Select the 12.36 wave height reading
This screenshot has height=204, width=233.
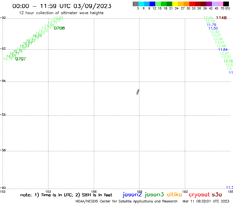(x=218, y=39)
